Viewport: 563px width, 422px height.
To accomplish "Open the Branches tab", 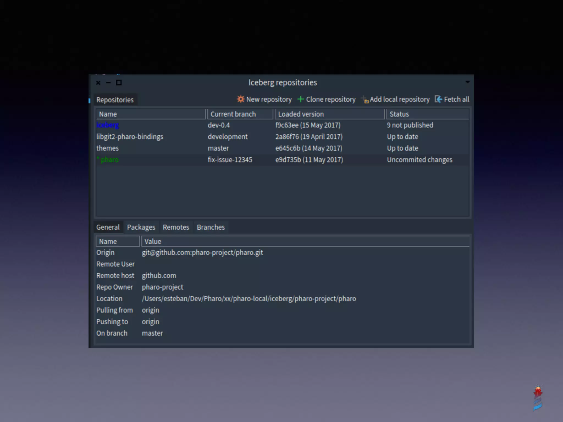I will click(x=211, y=227).
